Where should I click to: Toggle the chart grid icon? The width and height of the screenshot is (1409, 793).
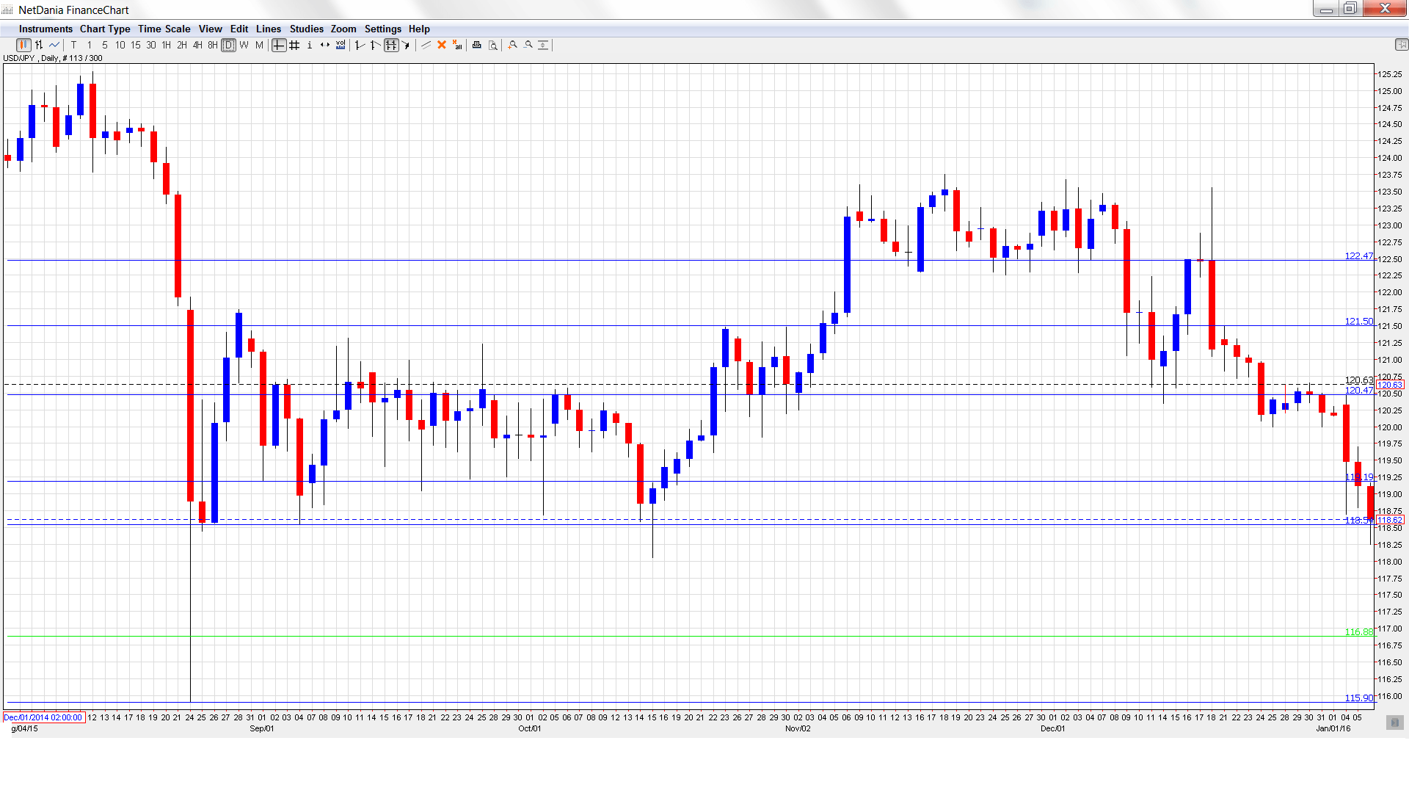pyautogui.click(x=294, y=46)
